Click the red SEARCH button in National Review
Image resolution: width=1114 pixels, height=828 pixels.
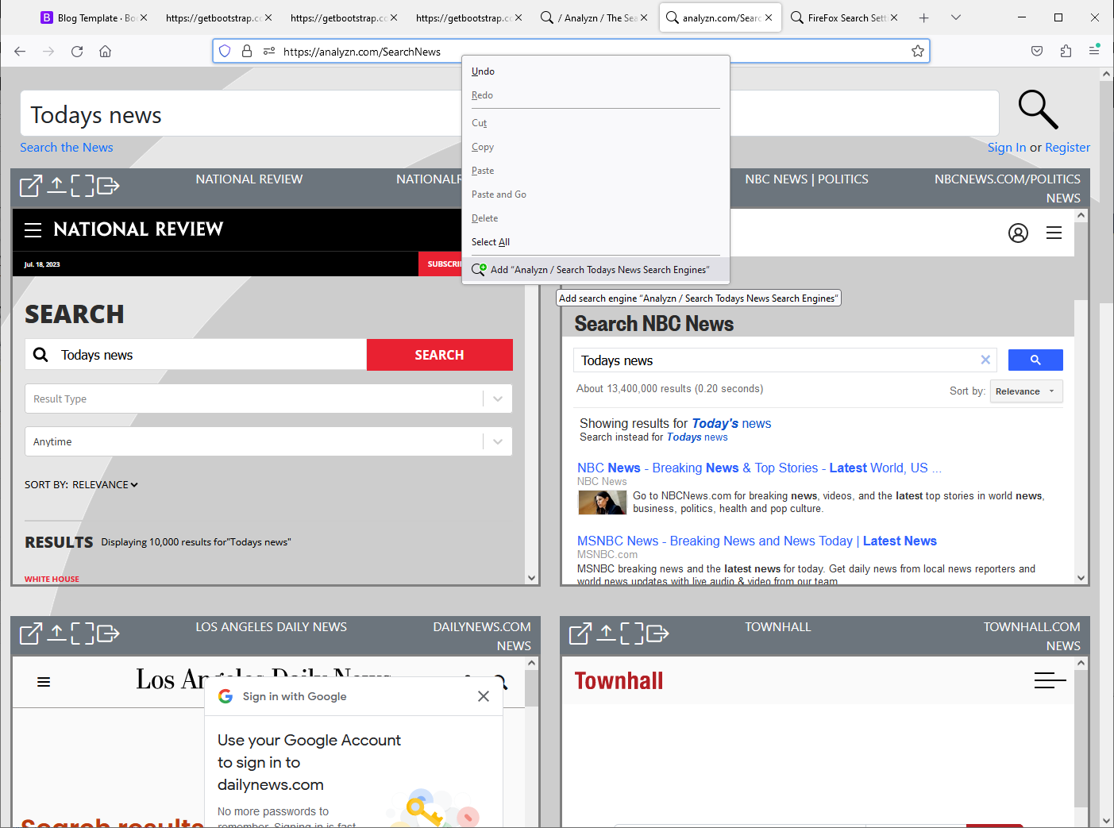pos(439,355)
